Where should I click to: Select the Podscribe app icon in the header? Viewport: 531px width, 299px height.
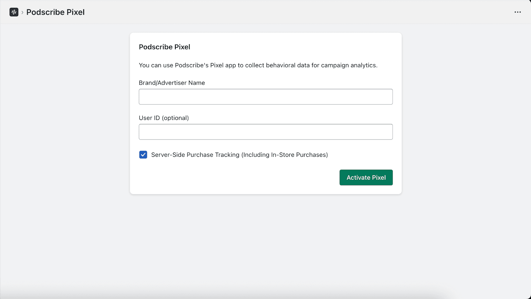point(14,12)
